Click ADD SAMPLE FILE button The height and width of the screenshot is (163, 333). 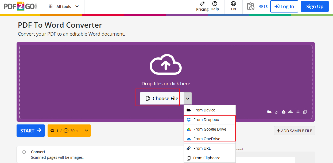[x=295, y=131]
